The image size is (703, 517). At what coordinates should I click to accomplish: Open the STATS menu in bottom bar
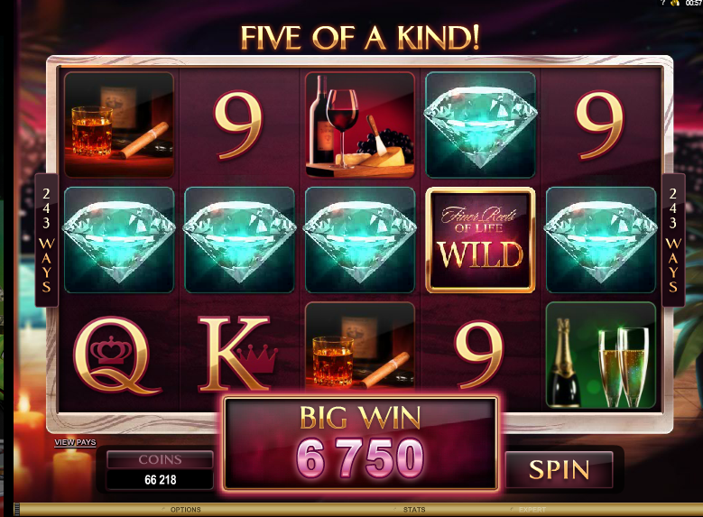[414, 510]
